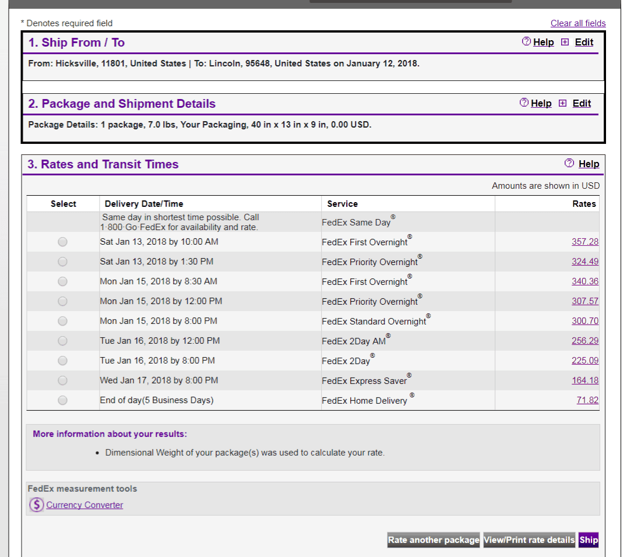Viewport: 634px width, 557px height.
Task: Select radio for Sat Jan 13 by 10:00 AM
Action: 62,242
